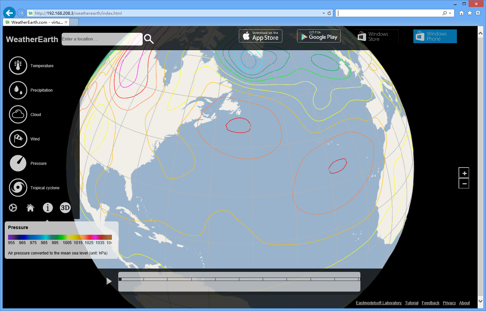The height and width of the screenshot is (311, 486).
Task: Zoom out on the globe with minus
Action: point(464,184)
